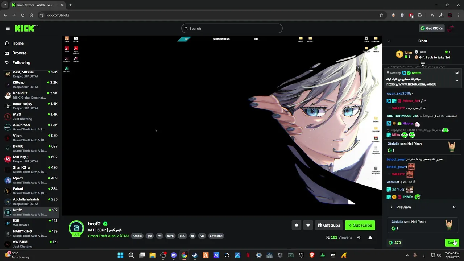The image size is (464, 261).
Task: Expand the gift leaderboard handle
Action: [x=423, y=64]
